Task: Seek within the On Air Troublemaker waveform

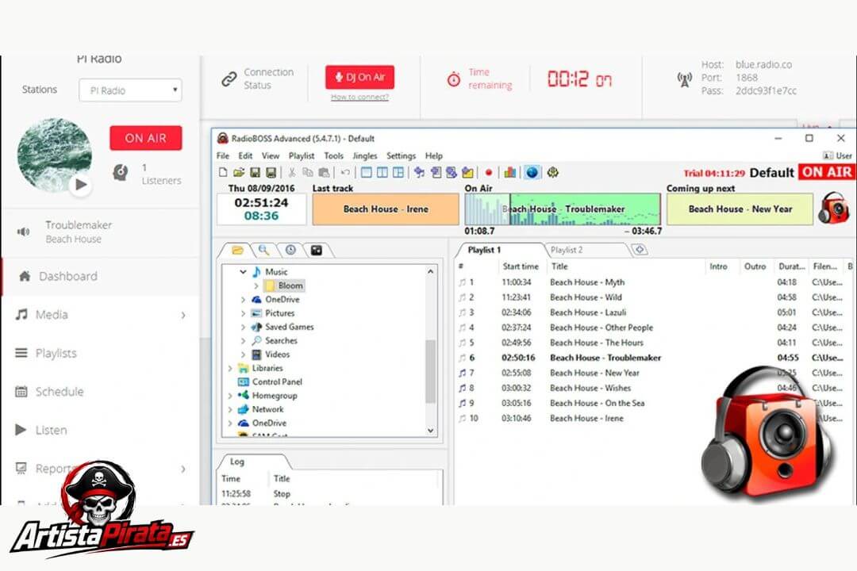Action: click(x=563, y=209)
